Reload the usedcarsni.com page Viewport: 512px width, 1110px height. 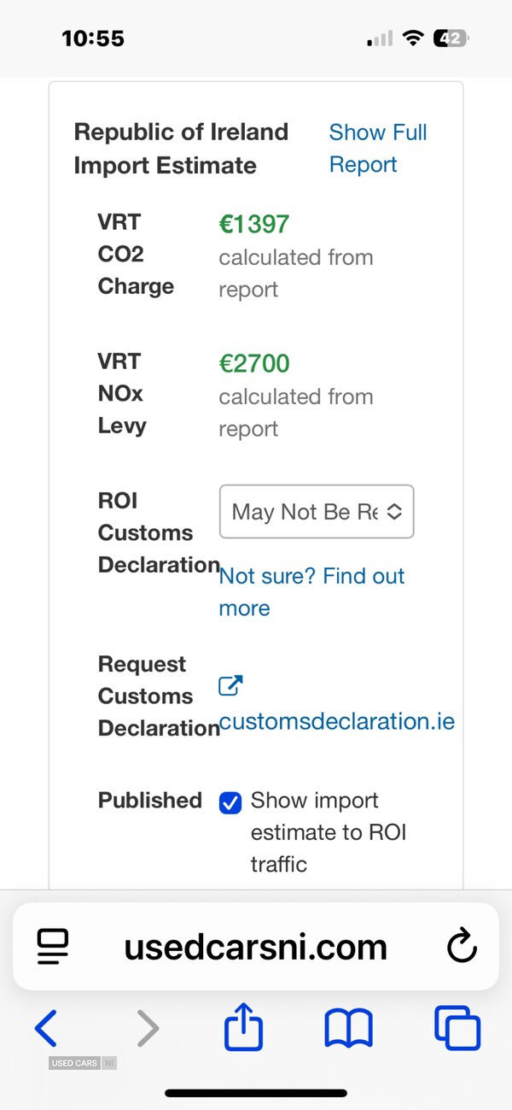[461, 947]
